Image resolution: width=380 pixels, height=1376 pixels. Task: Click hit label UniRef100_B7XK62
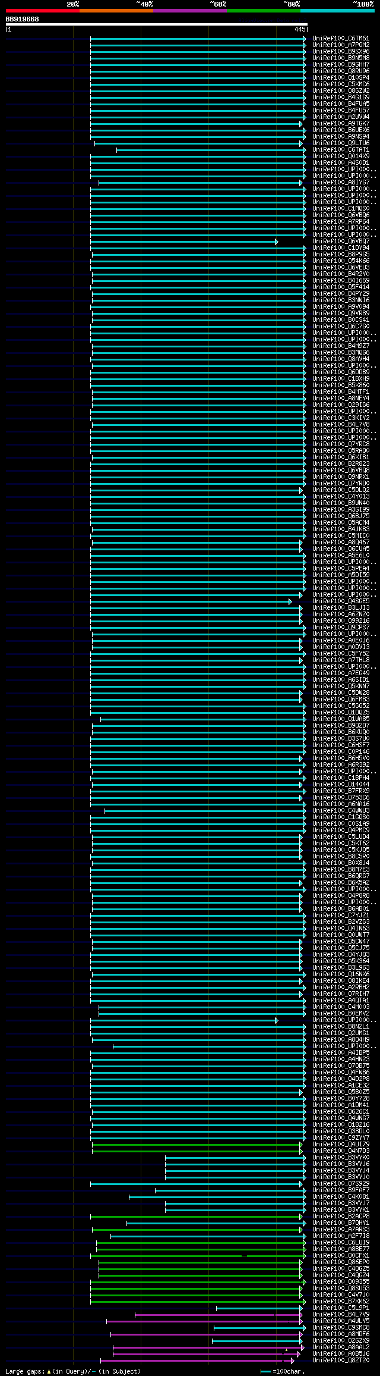click(341, 1302)
